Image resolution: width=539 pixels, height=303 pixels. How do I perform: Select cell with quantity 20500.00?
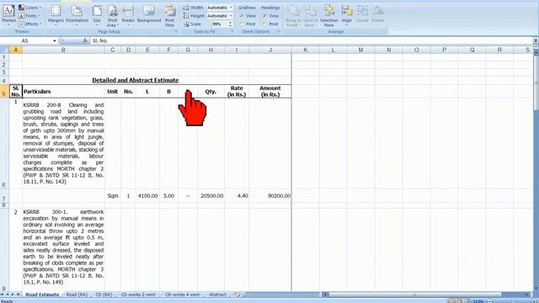point(211,195)
